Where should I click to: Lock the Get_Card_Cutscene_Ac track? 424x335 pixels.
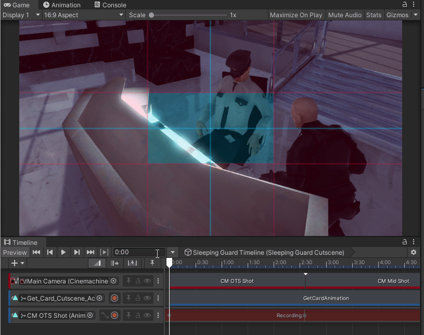click(138, 298)
